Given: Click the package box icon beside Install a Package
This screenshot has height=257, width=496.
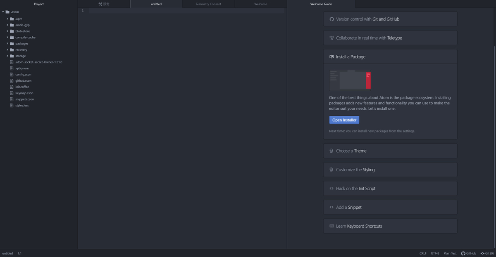Looking at the screenshot, I should 331,57.
